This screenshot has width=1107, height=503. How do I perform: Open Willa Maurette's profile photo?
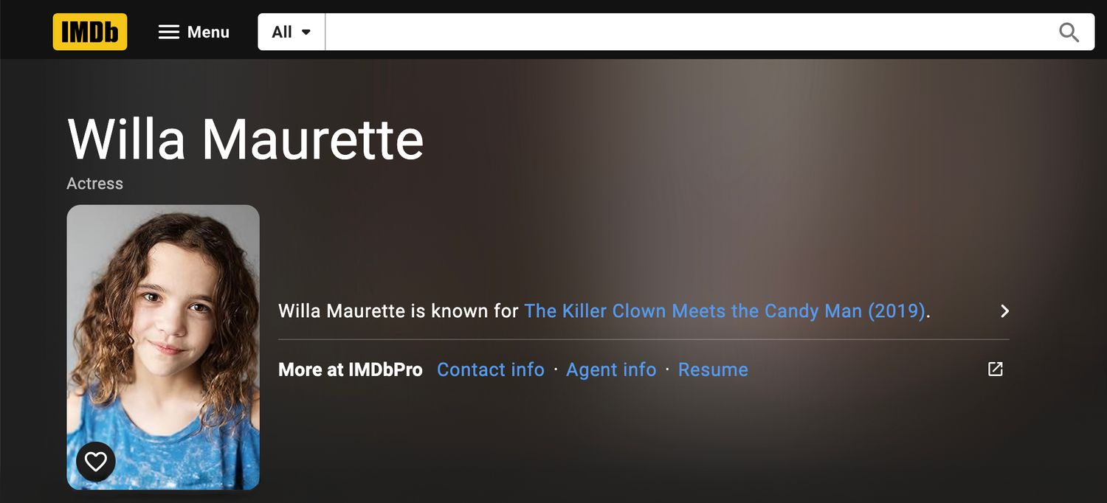point(163,347)
